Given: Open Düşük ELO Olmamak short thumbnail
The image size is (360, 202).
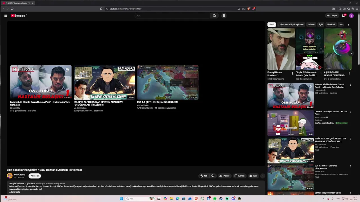Looking at the screenshot, I should (x=309, y=49).
